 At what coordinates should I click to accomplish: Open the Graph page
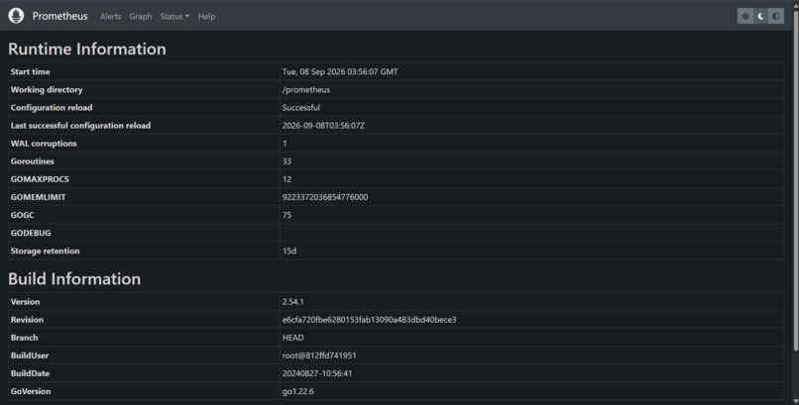click(x=141, y=16)
